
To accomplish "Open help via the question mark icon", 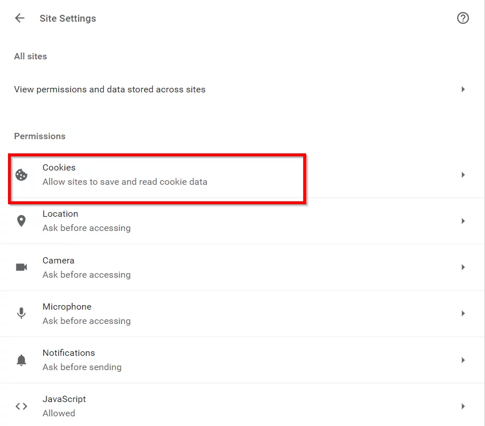I will [x=463, y=18].
